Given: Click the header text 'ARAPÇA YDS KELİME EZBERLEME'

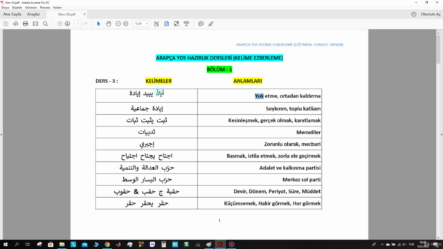Looking at the screenshot, I should [264, 44].
